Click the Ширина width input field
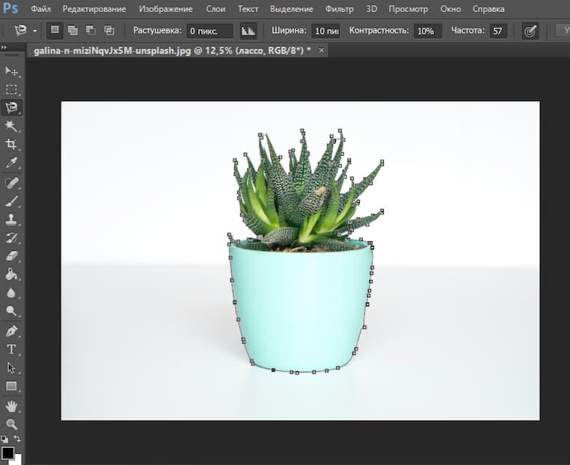Screen dimensions: 570x465 point(325,31)
